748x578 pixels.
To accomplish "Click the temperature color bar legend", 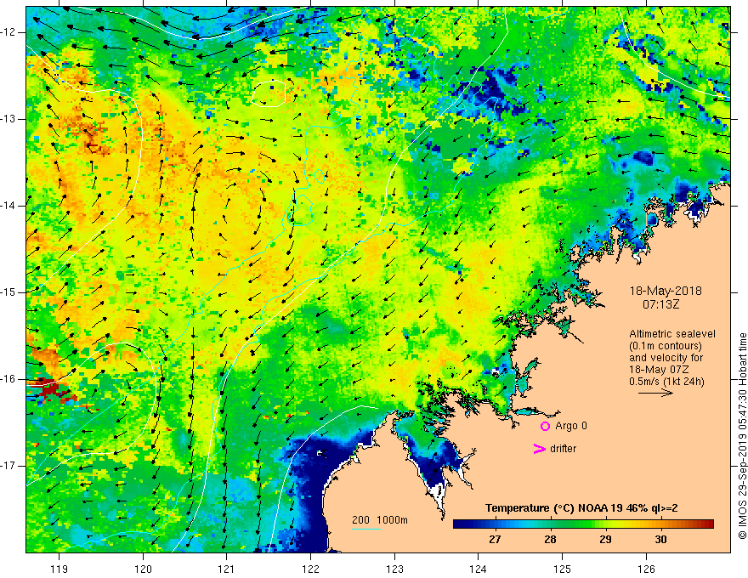I will click(x=583, y=524).
